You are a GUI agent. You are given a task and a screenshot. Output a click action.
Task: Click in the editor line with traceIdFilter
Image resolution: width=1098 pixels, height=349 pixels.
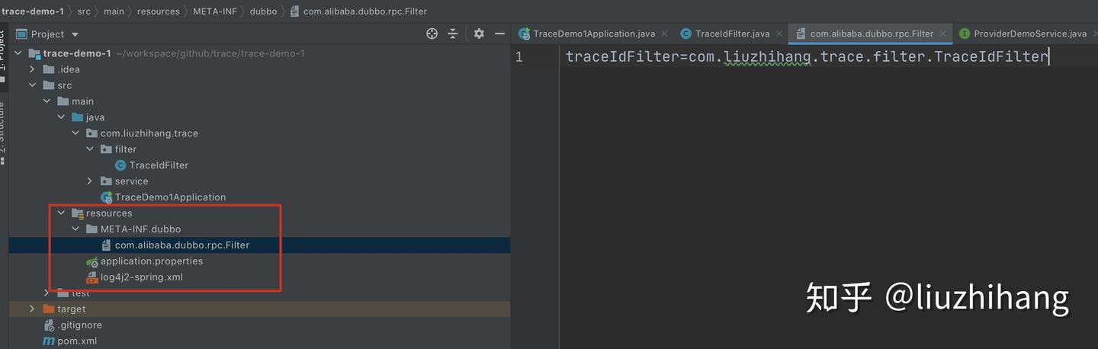[807, 56]
